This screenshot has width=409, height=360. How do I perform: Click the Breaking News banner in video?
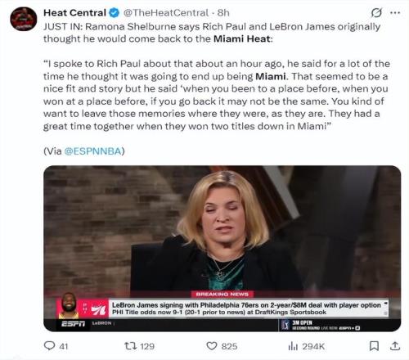tap(222, 294)
